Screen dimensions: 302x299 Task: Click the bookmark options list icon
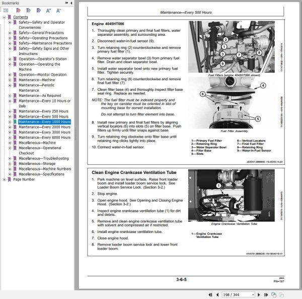pyautogui.click(x=6, y=11)
